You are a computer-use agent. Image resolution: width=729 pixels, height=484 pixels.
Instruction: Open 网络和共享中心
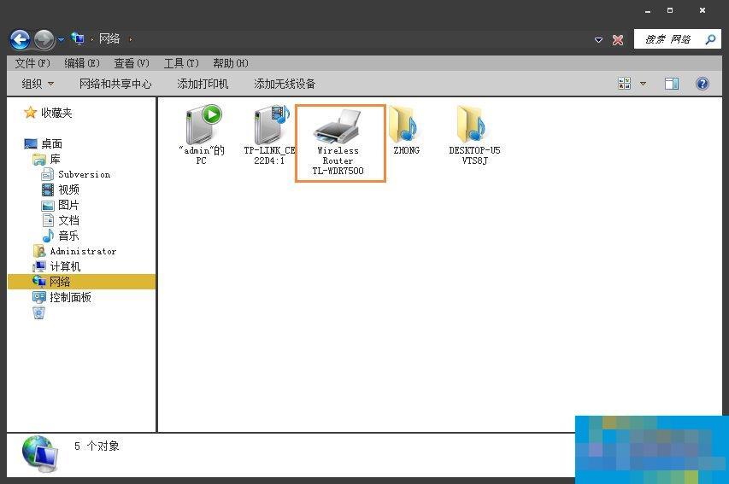pos(115,84)
